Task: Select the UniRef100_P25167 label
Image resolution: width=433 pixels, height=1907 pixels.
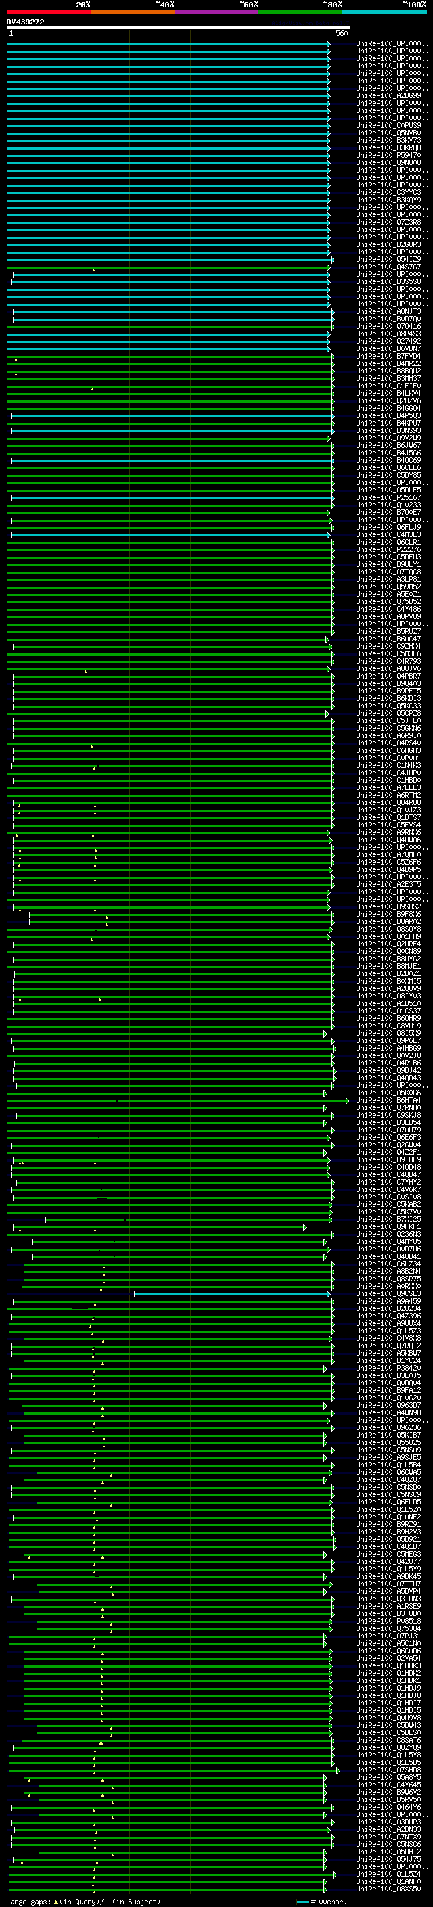Action: [x=388, y=497]
